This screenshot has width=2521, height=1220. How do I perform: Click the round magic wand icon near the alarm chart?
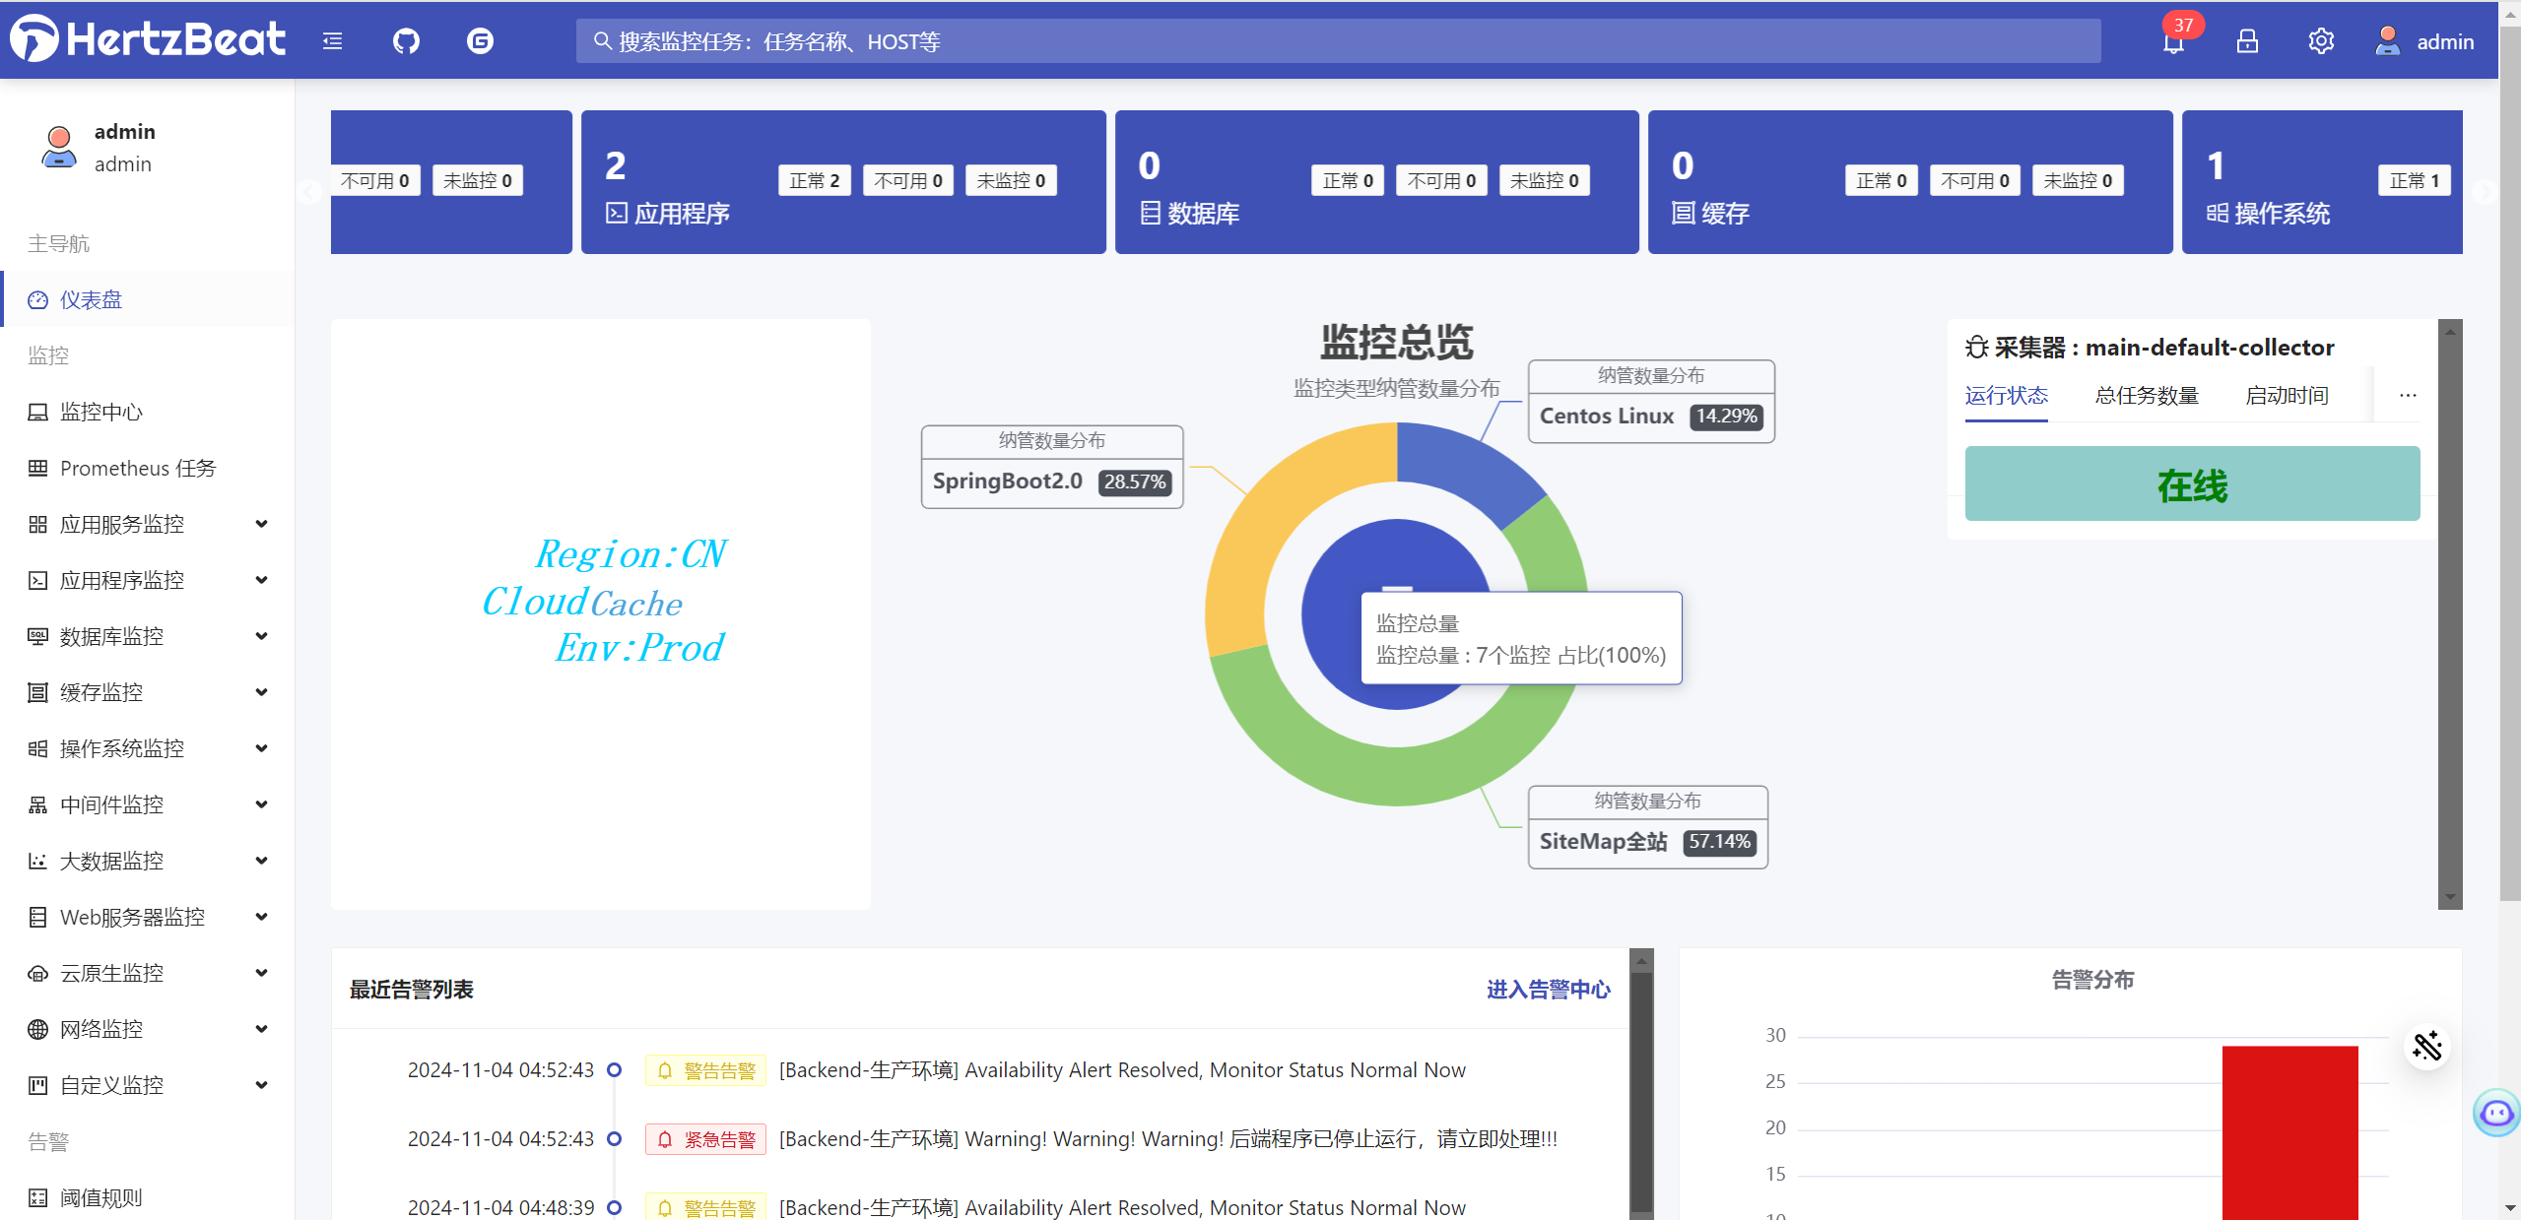coord(2426,1046)
